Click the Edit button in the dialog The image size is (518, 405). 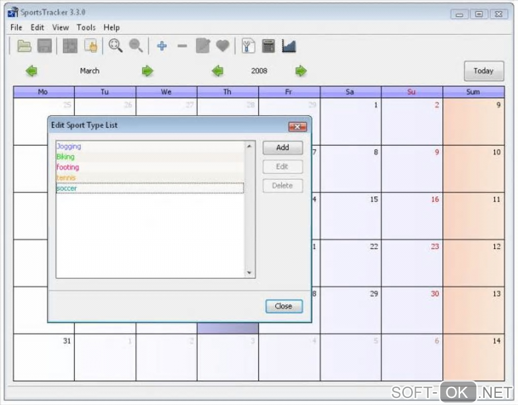point(282,167)
